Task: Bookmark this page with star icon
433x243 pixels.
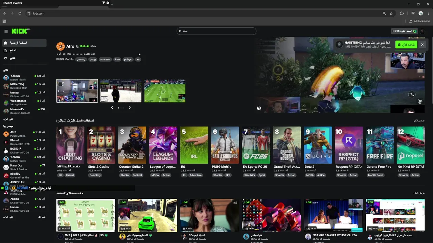Action: pos(391,13)
